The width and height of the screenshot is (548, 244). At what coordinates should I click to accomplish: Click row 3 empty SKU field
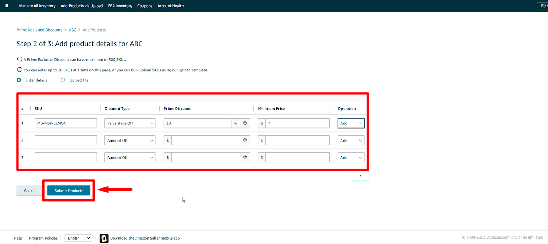point(66,158)
